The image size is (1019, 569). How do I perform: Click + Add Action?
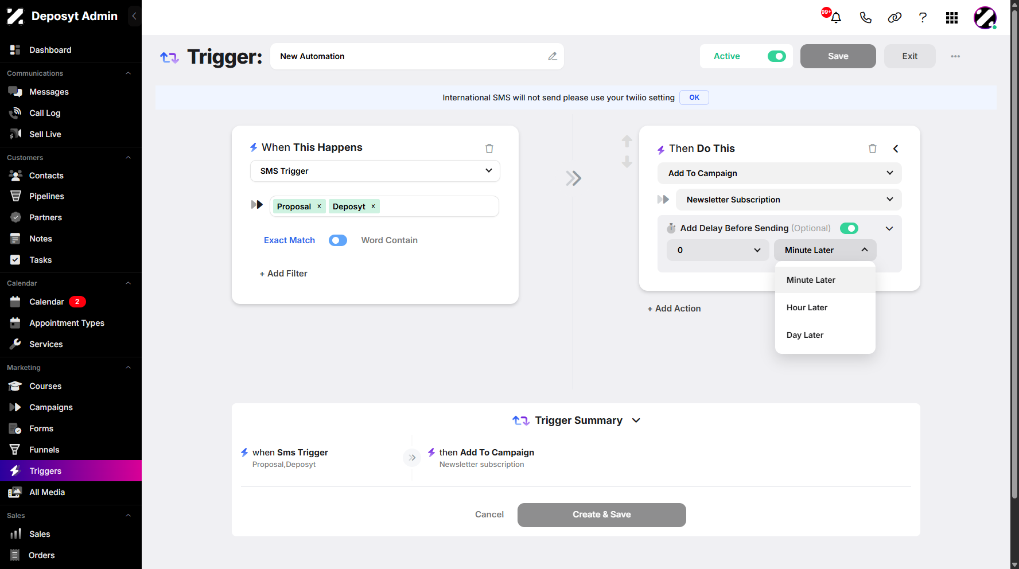pyautogui.click(x=674, y=309)
